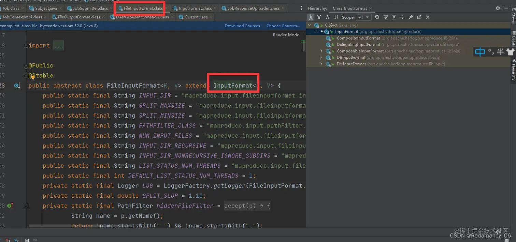Screen dimensions: 516x242
Task: Close the Class InputFormat hierarchy tab
Action: tap(371, 8)
